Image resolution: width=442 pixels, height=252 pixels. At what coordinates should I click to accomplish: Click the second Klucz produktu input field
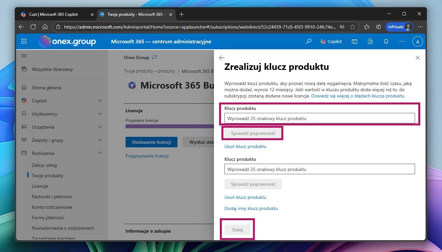click(x=319, y=169)
